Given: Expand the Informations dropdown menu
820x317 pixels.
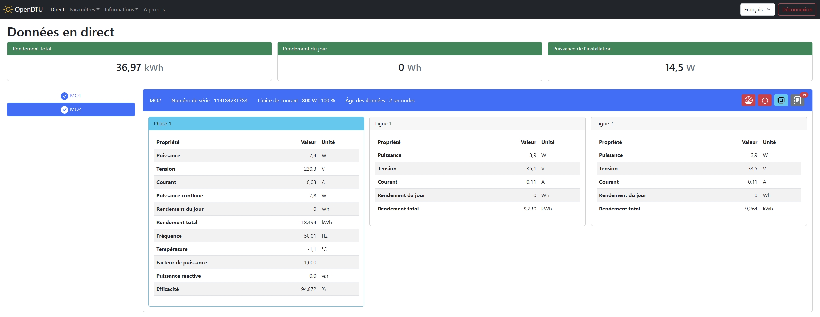Looking at the screenshot, I should pyautogui.click(x=121, y=9).
